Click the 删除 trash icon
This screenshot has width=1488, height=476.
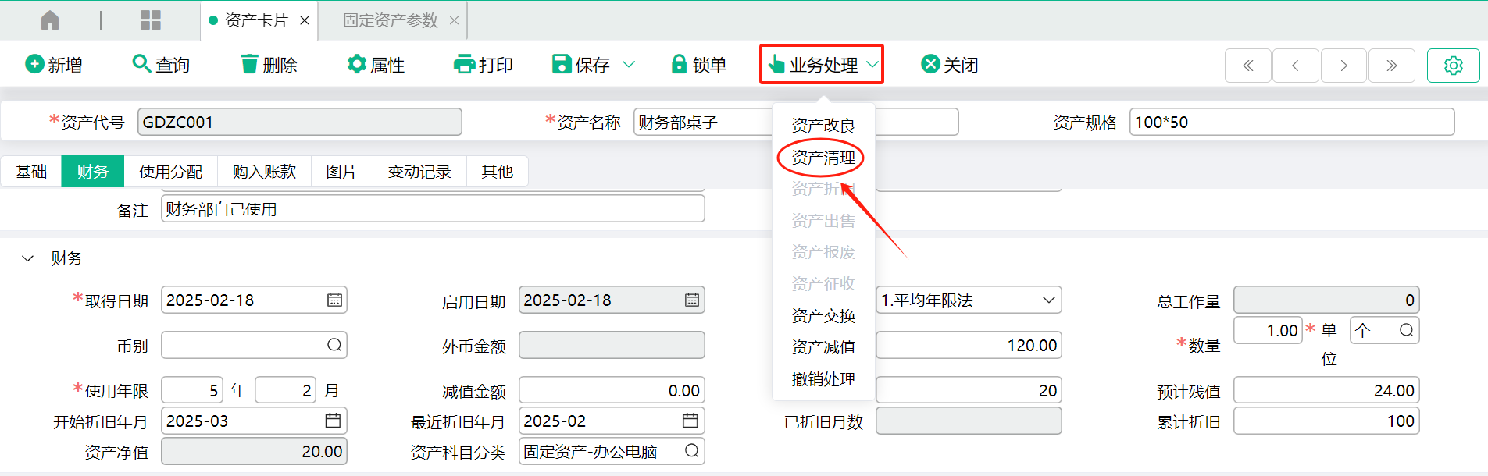(x=249, y=64)
